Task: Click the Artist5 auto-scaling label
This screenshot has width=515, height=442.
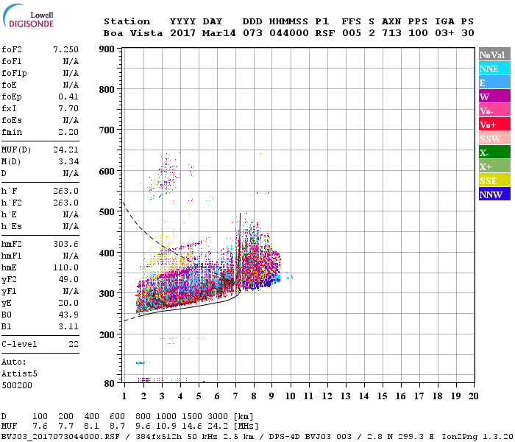Action: click(19, 374)
